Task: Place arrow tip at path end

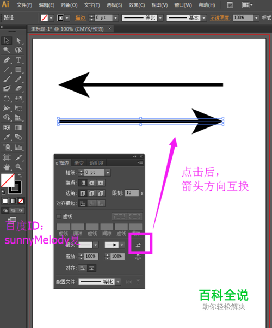Action: click(91, 268)
